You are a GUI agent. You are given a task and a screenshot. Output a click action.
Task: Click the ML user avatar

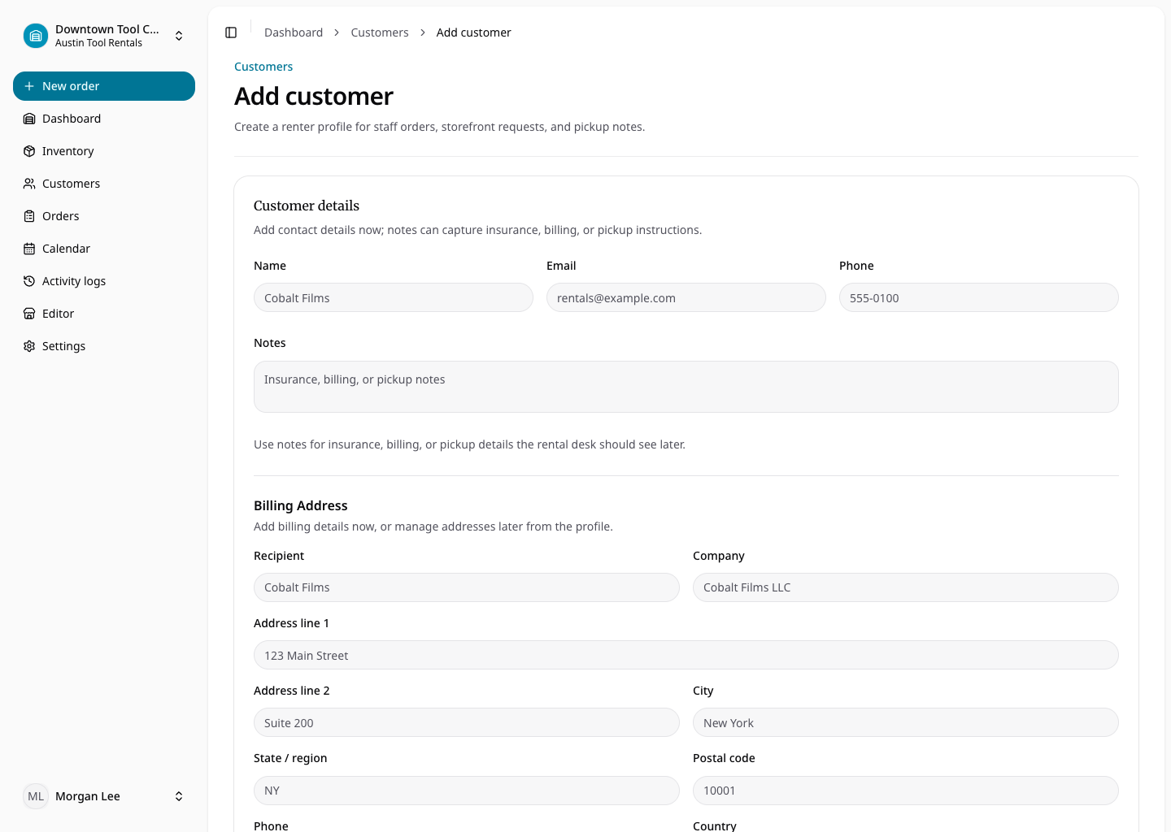click(x=36, y=796)
